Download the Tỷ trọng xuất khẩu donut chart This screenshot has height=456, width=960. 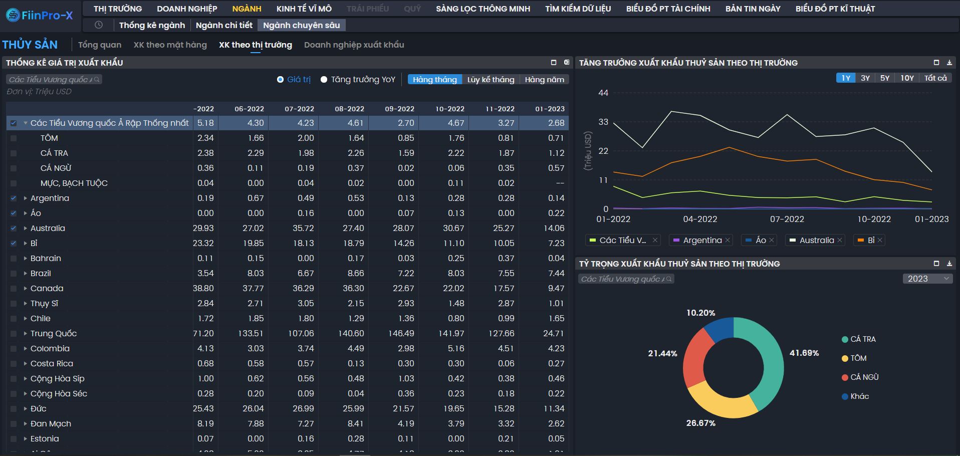[x=949, y=264]
